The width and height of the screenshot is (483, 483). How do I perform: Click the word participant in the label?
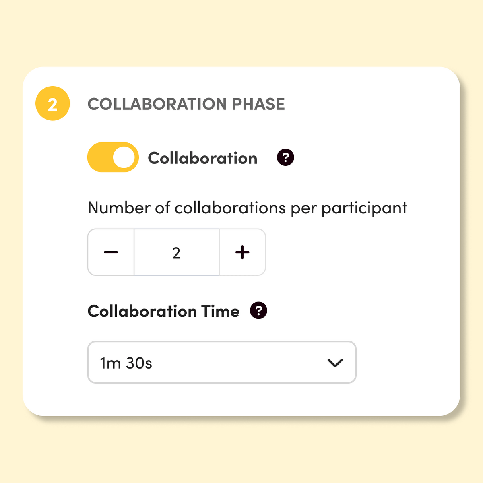coord(364,208)
